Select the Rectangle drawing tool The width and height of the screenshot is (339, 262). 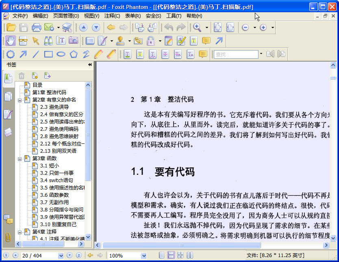[48, 54]
